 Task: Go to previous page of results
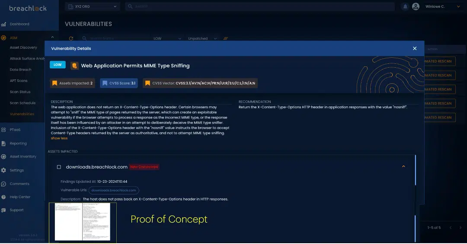pos(451,228)
